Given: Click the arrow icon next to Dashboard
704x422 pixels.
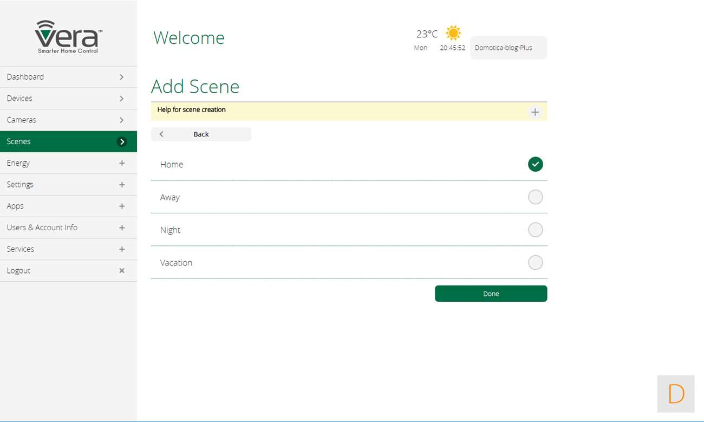Looking at the screenshot, I should coord(122,77).
